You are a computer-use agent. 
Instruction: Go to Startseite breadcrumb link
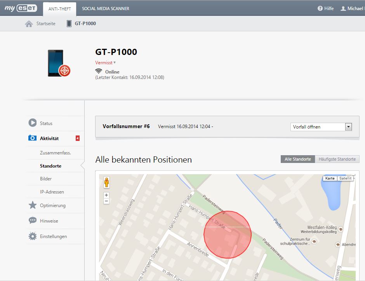point(46,24)
